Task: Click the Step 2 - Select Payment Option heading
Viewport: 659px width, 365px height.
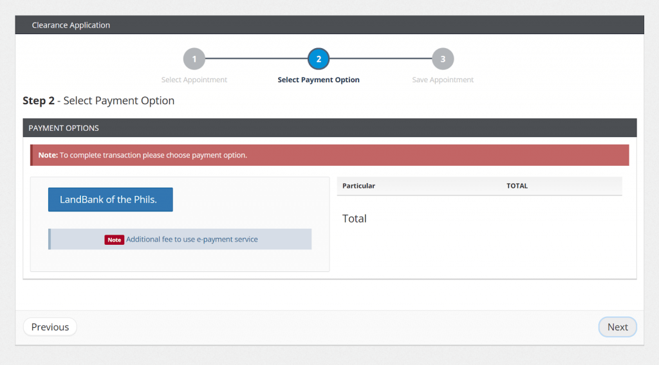Action: [x=98, y=101]
